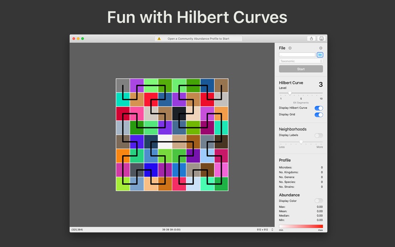Click the black cell in the grid

click(x=179, y=114)
